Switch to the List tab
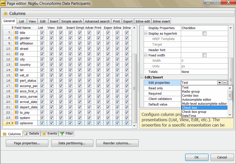The height and width of the screenshot is (164, 236). tap(22, 22)
